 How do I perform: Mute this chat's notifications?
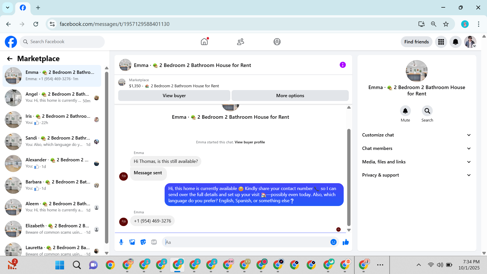pos(405,111)
